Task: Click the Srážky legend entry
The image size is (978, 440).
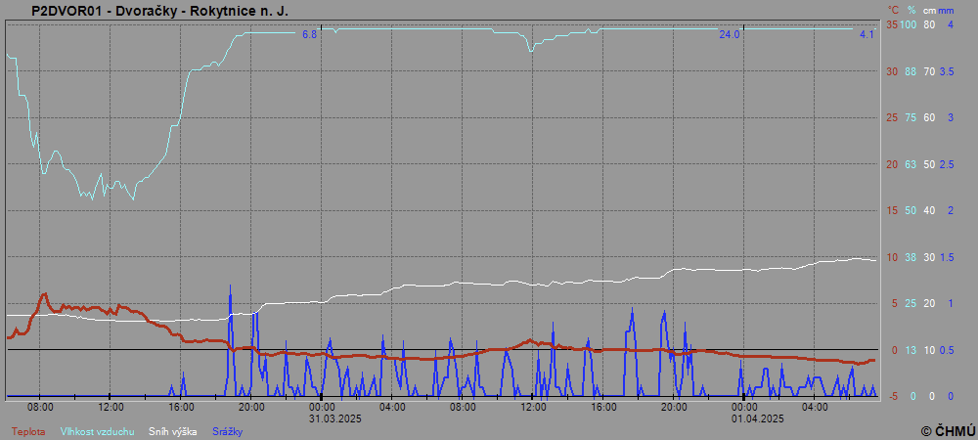Action: (226, 431)
